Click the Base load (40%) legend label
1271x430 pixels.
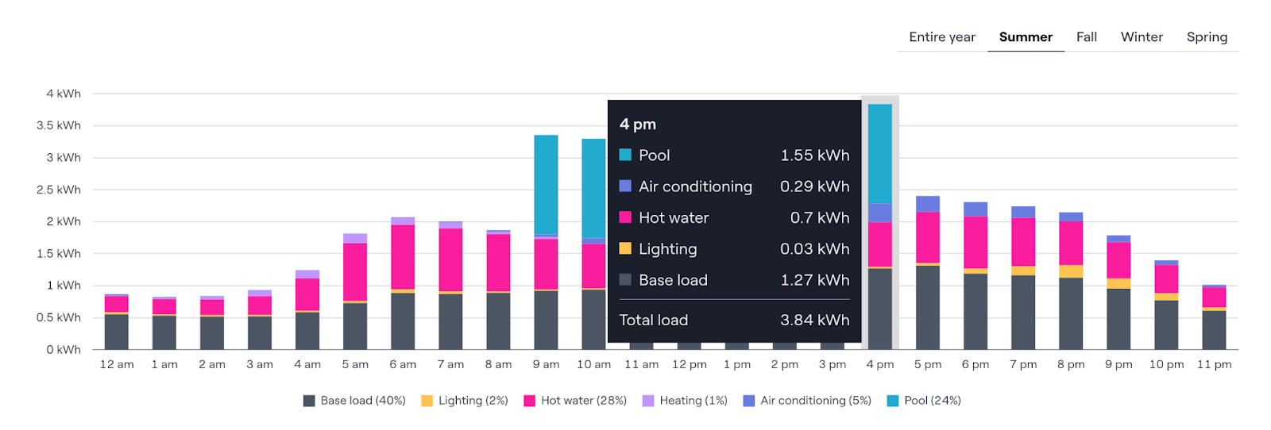click(362, 401)
